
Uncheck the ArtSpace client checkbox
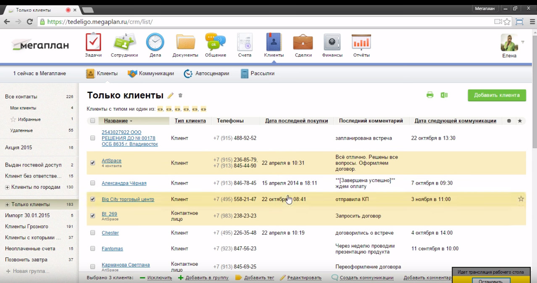click(93, 163)
